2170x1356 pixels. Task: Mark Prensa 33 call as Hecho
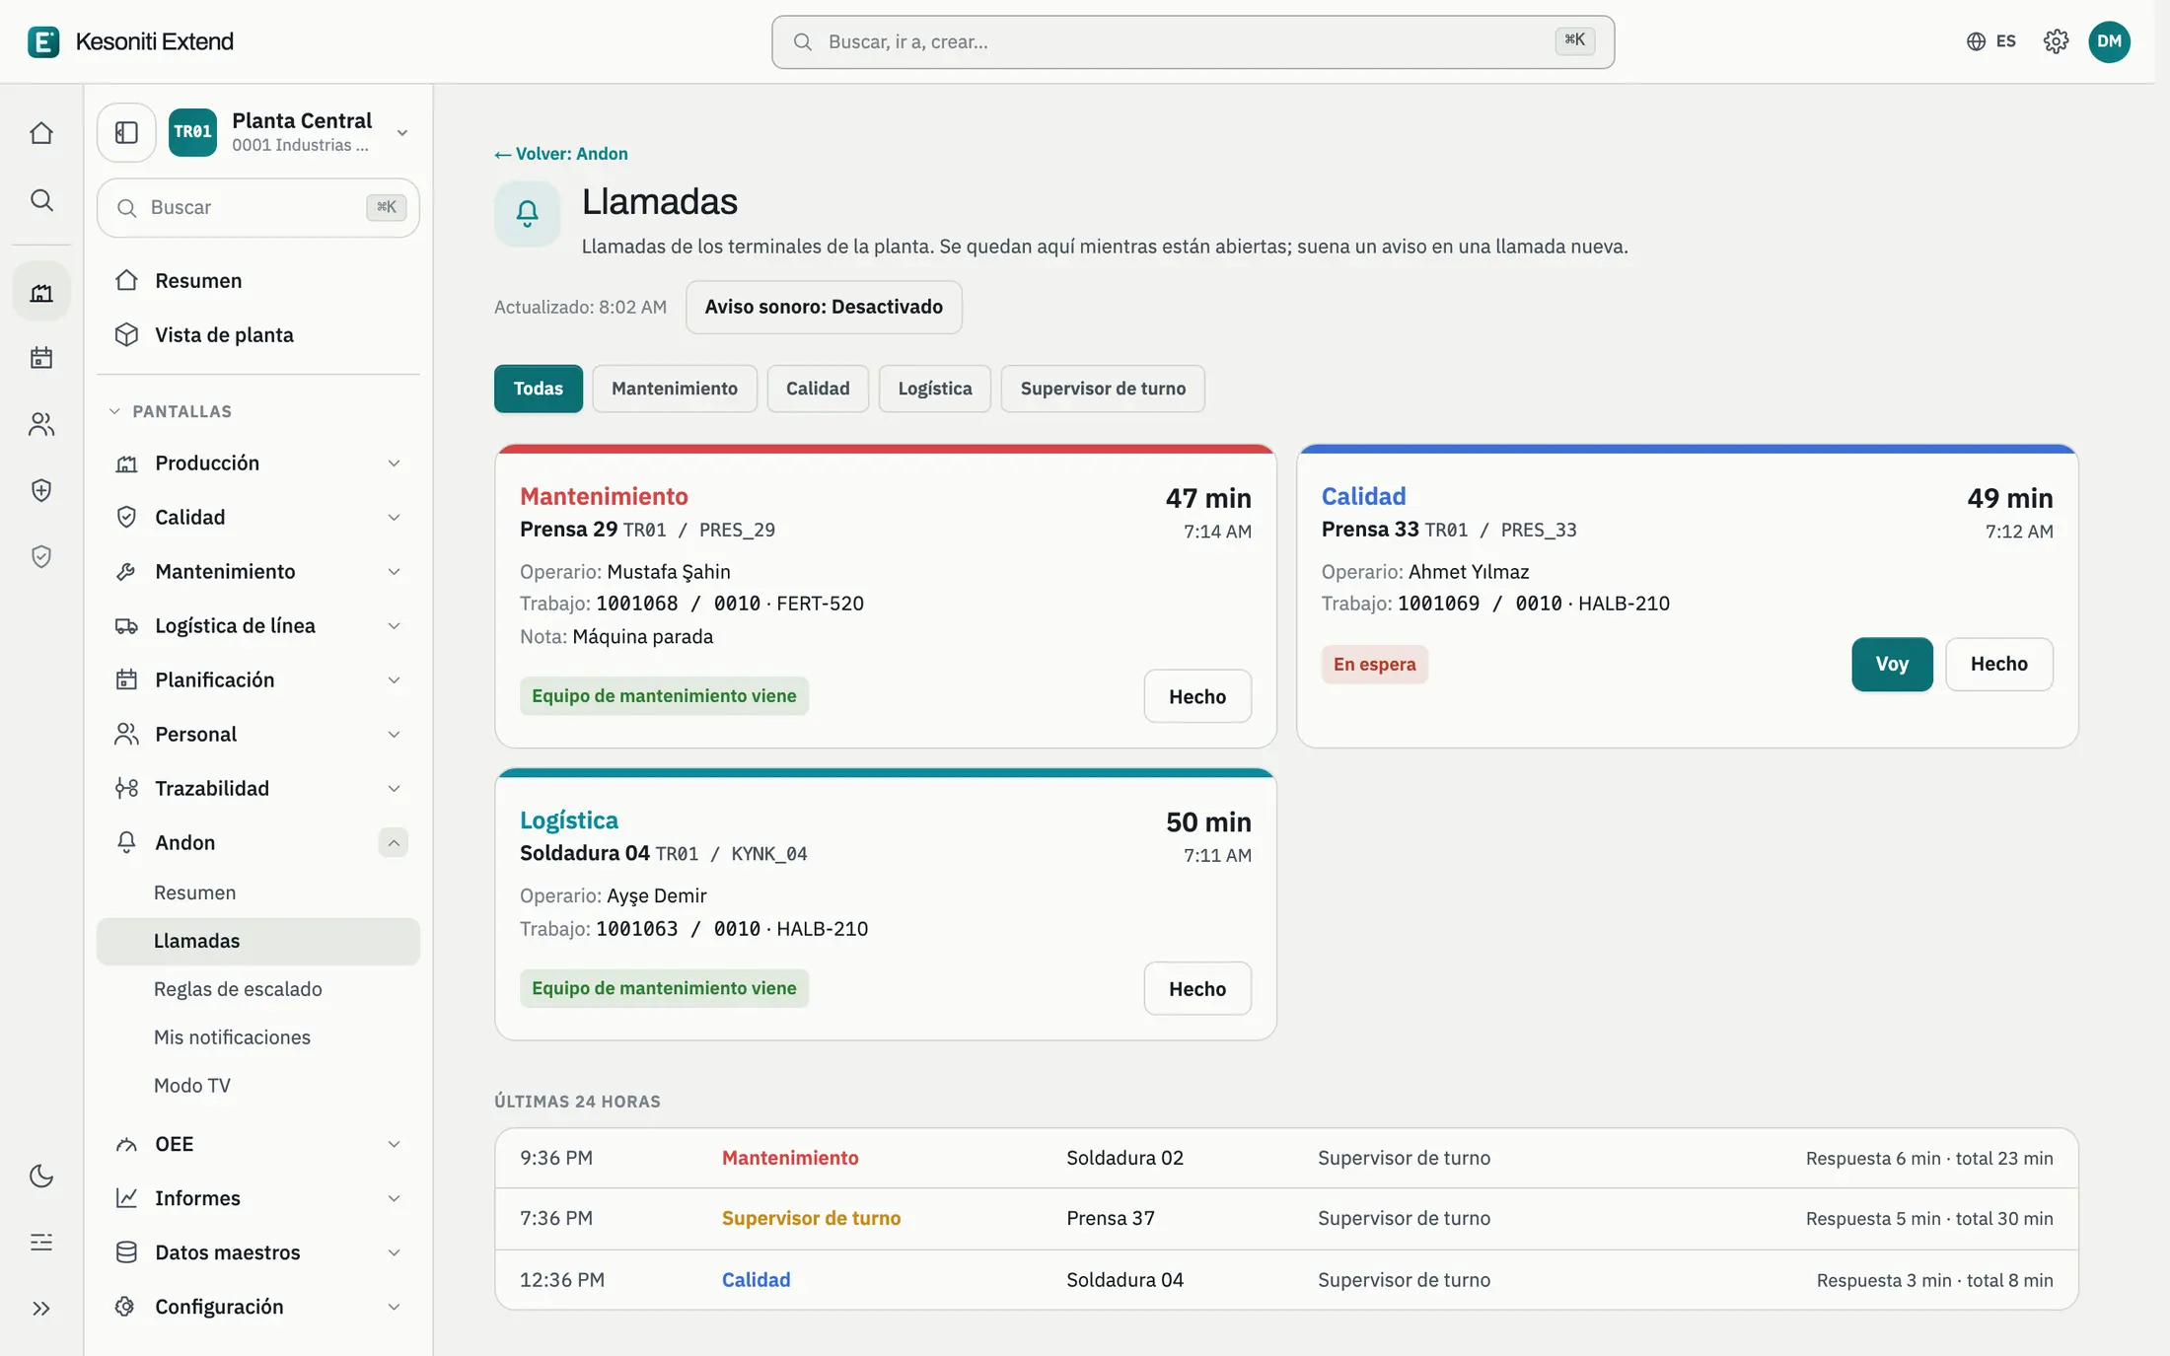tap(1999, 664)
